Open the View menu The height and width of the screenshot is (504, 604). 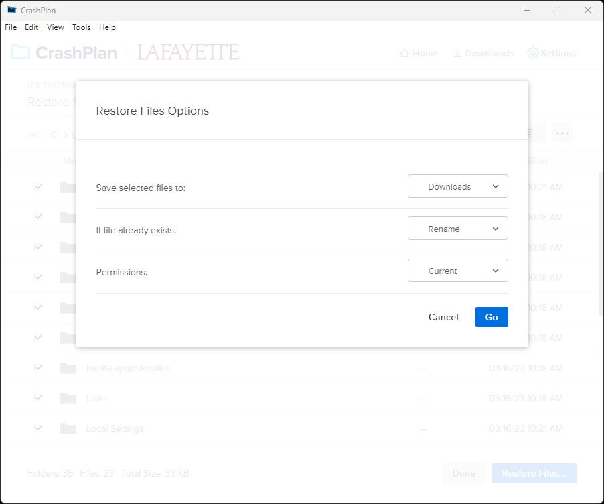[56, 27]
